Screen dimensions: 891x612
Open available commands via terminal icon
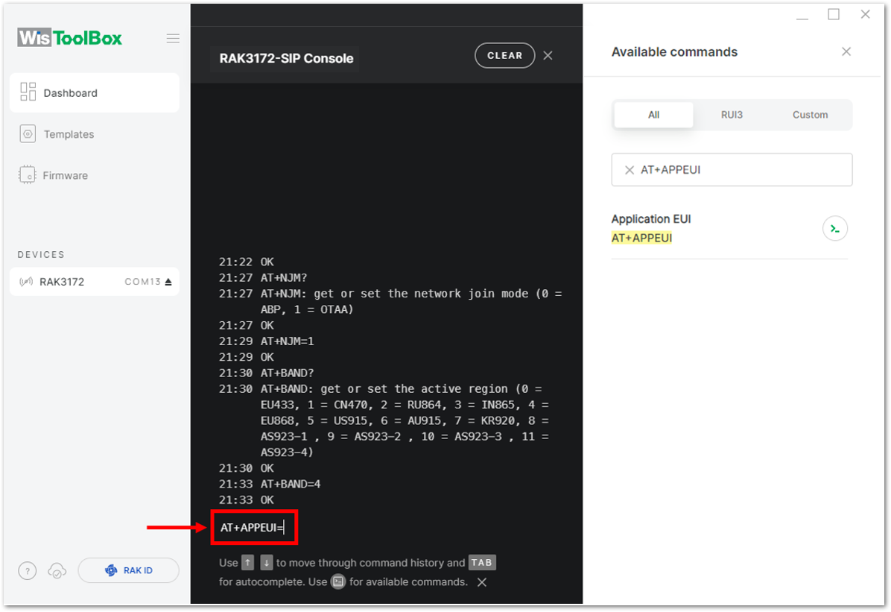point(338,582)
